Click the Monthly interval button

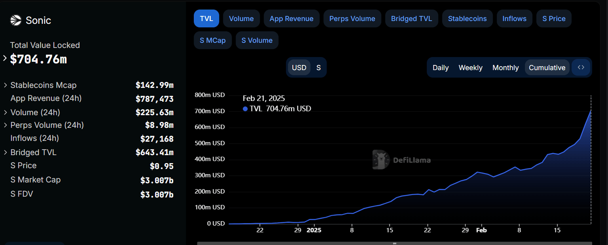point(505,67)
